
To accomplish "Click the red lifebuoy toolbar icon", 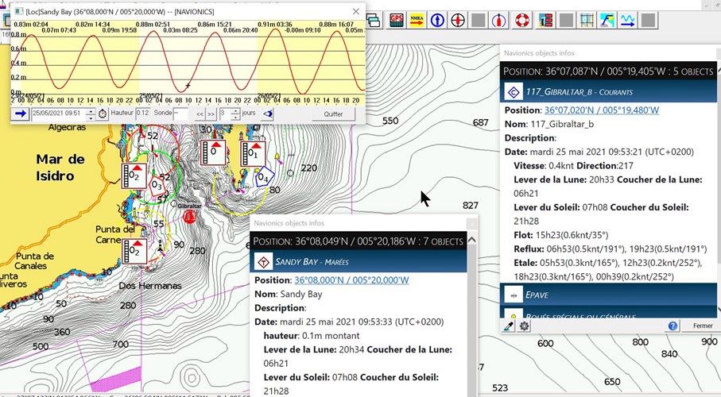I will [x=521, y=20].
